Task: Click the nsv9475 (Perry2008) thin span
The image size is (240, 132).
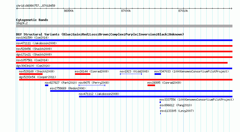Action: 92,85
